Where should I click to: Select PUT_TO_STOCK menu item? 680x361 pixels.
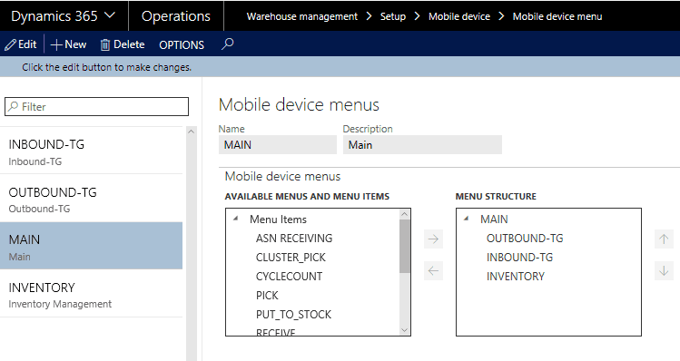click(293, 315)
